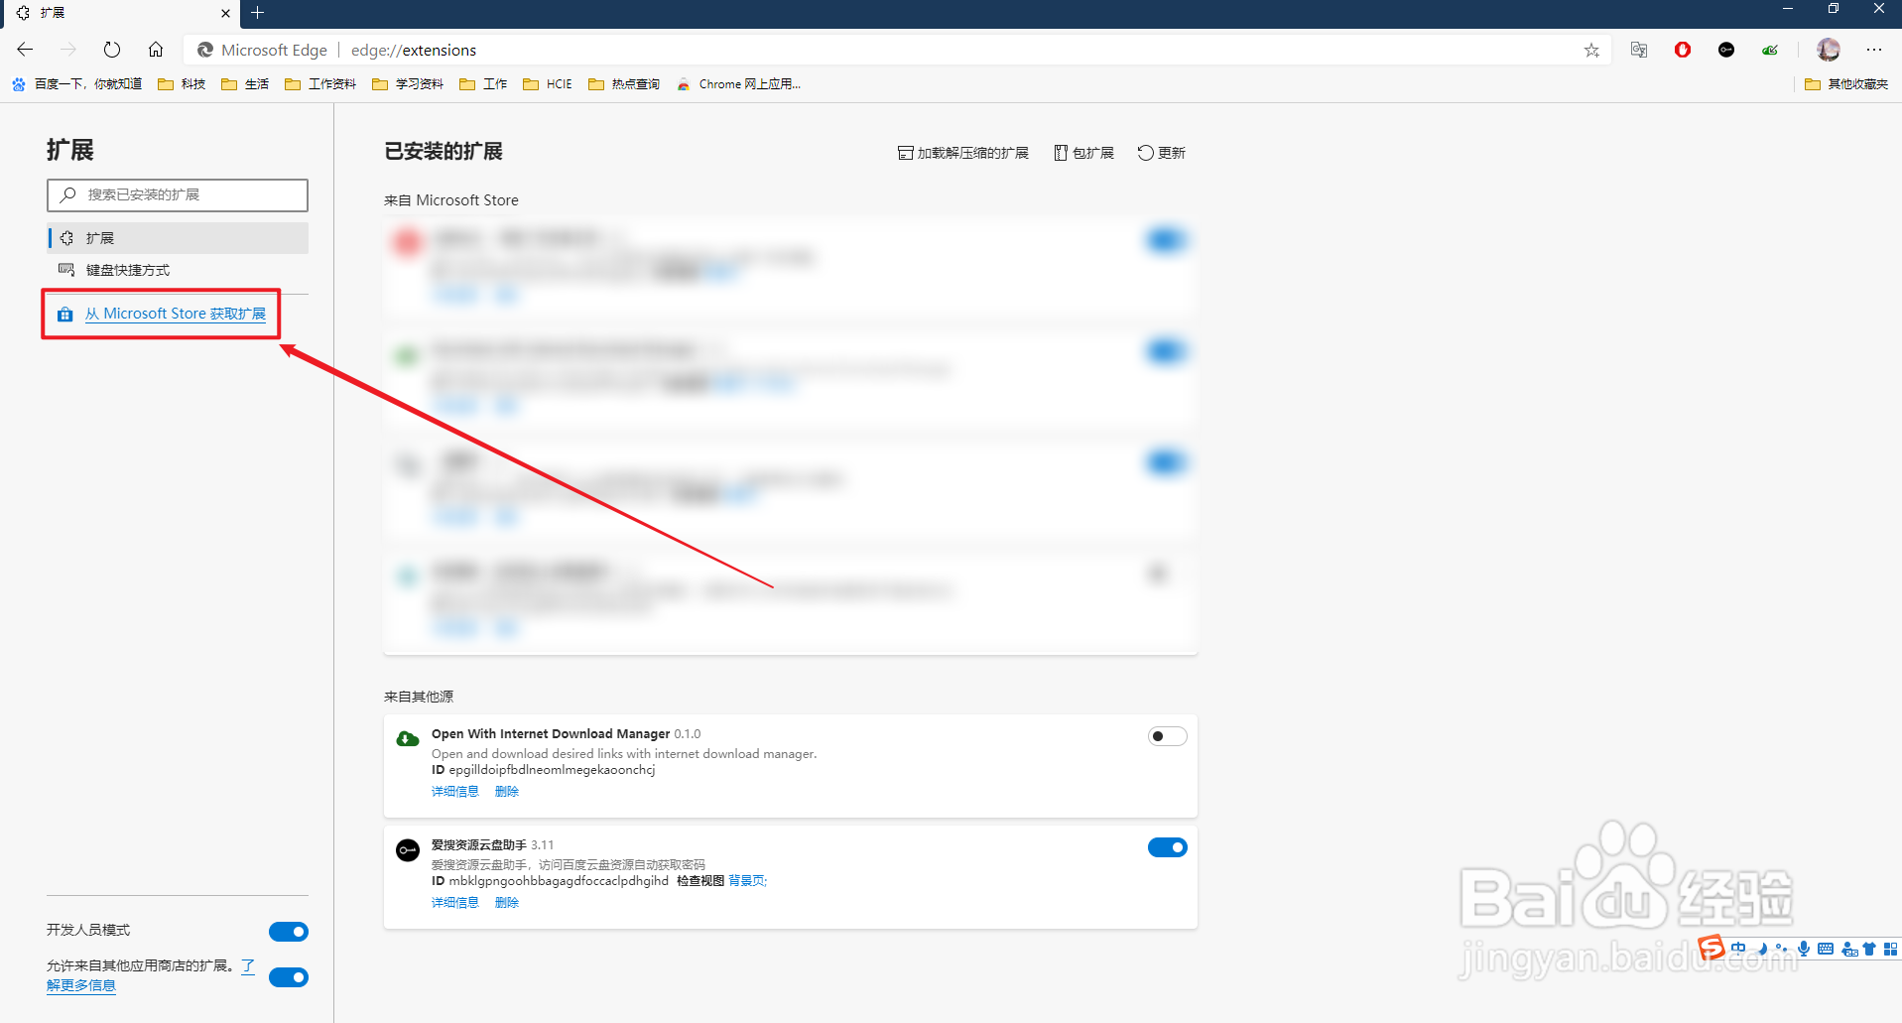The height and width of the screenshot is (1023, 1902).
Task: Disable 爱搜资源云盘助手 extension
Action: (1167, 847)
